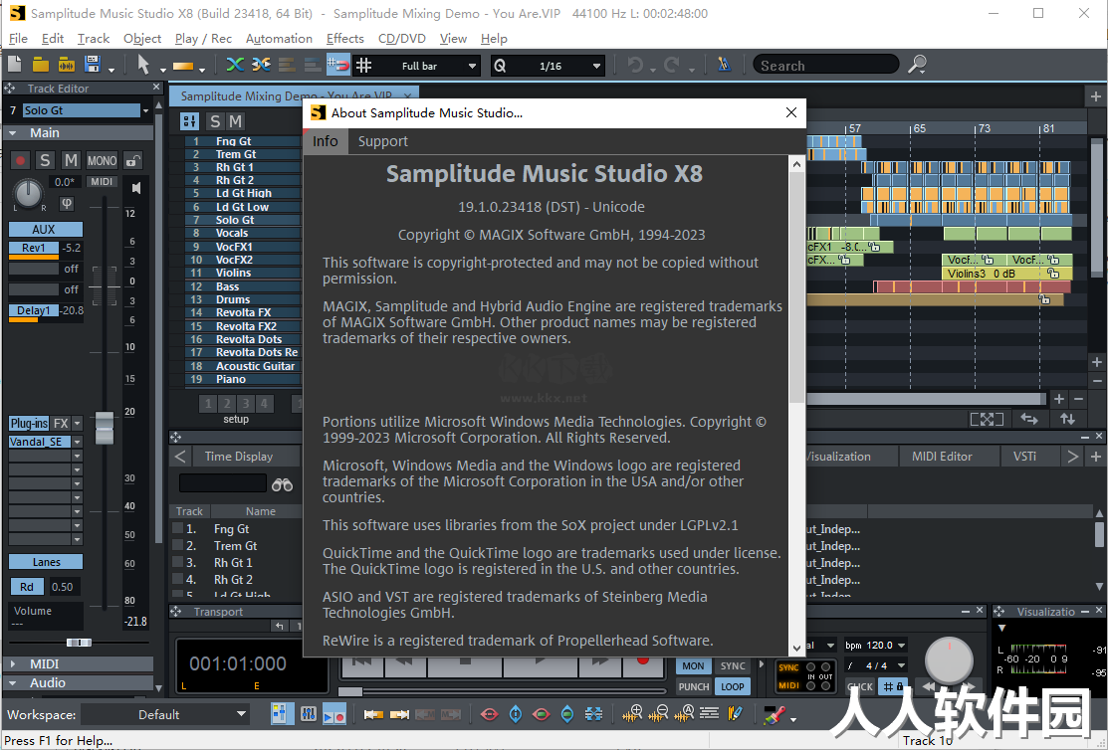Open the Full bar snap dropdown

click(x=472, y=66)
